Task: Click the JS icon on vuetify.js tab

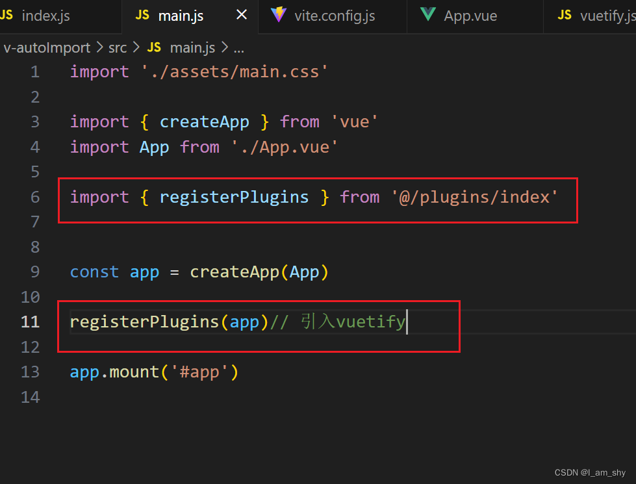Action: coord(565,16)
